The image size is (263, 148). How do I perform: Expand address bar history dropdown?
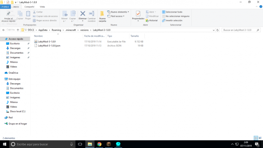214,30
